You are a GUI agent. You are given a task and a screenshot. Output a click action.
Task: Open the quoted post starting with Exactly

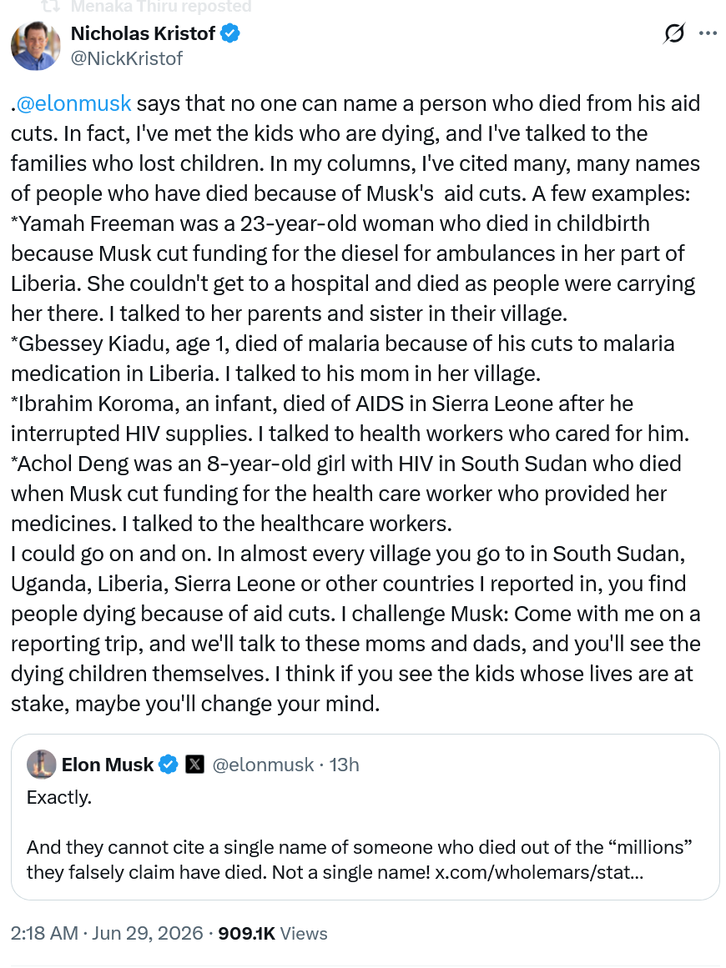coord(366,817)
